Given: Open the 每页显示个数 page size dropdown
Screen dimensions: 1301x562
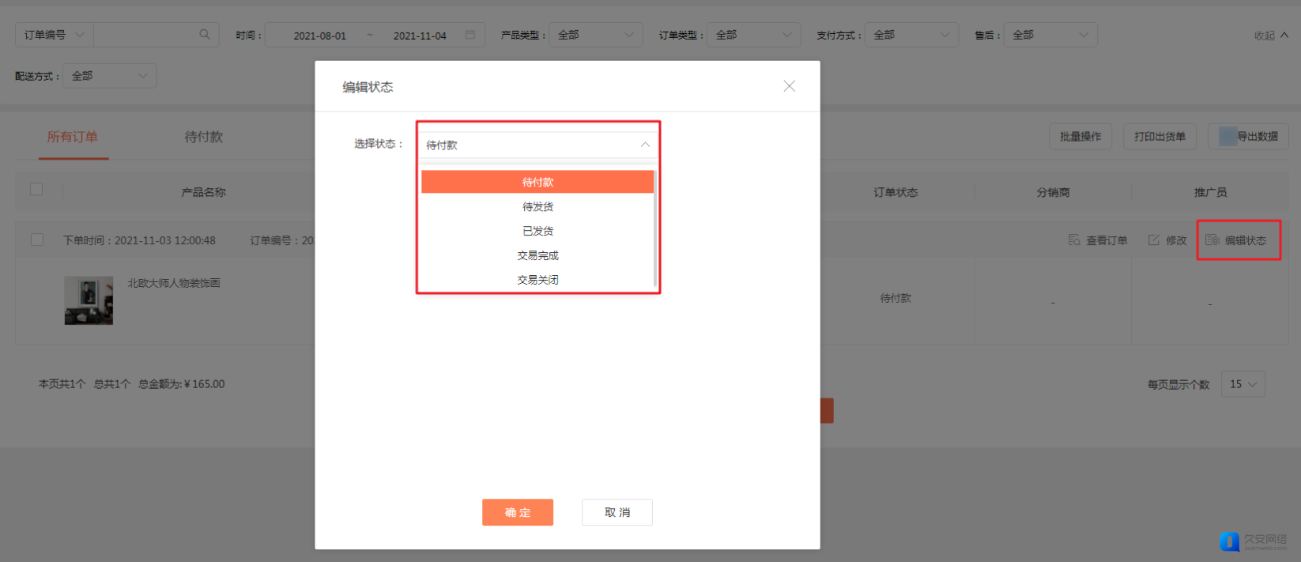Looking at the screenshot, I should tap(1243, 384).
